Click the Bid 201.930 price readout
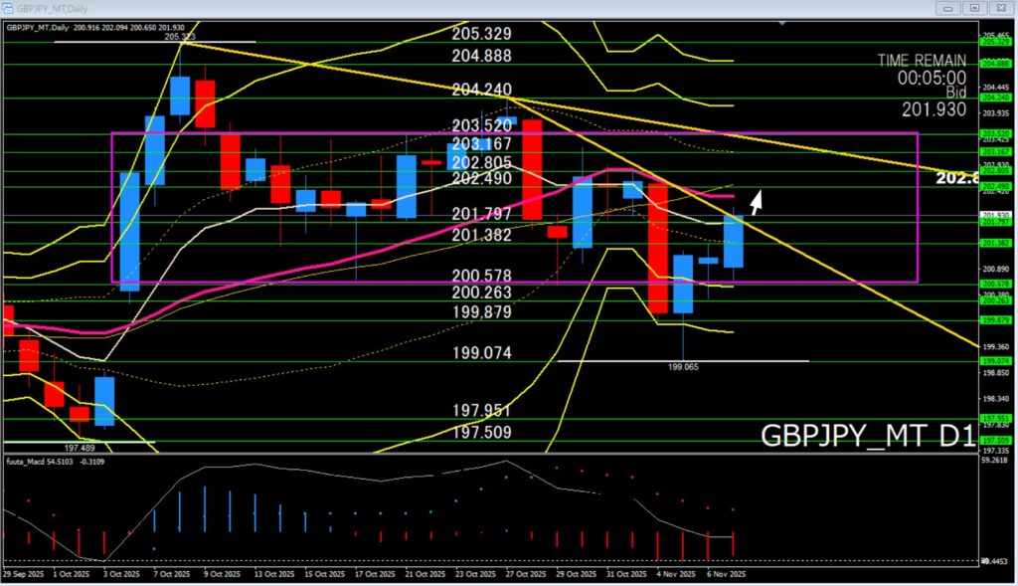1018x586 pixels. pos(933,101)
